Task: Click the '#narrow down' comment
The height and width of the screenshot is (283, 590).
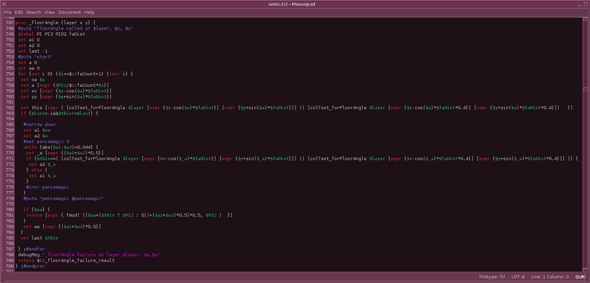Action: [x=40, y=125]
